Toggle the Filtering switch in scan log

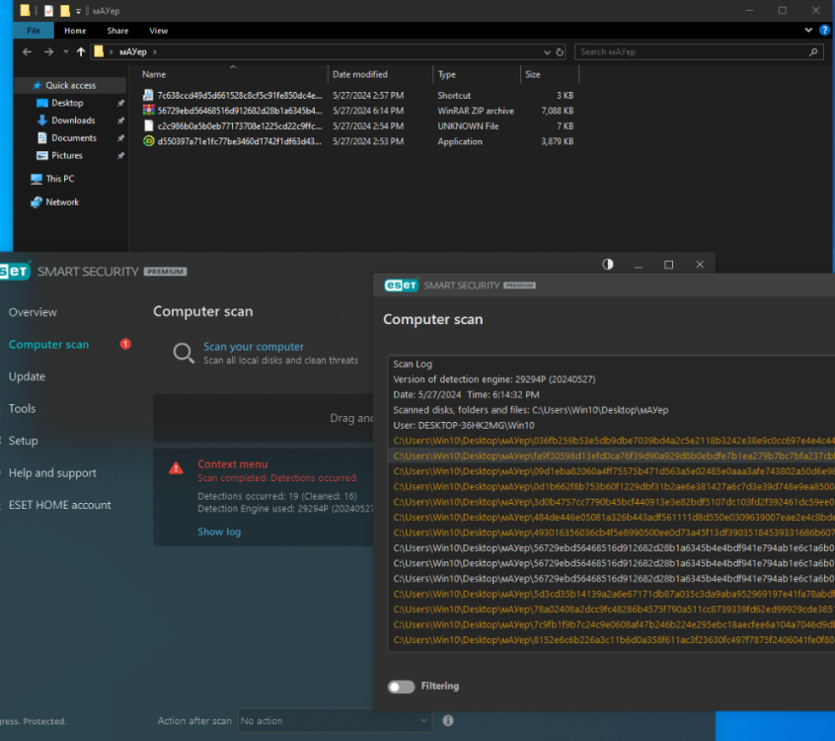401,687
